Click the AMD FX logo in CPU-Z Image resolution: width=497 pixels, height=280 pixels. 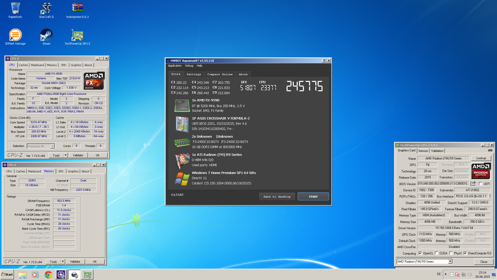(x=94, y=81)
